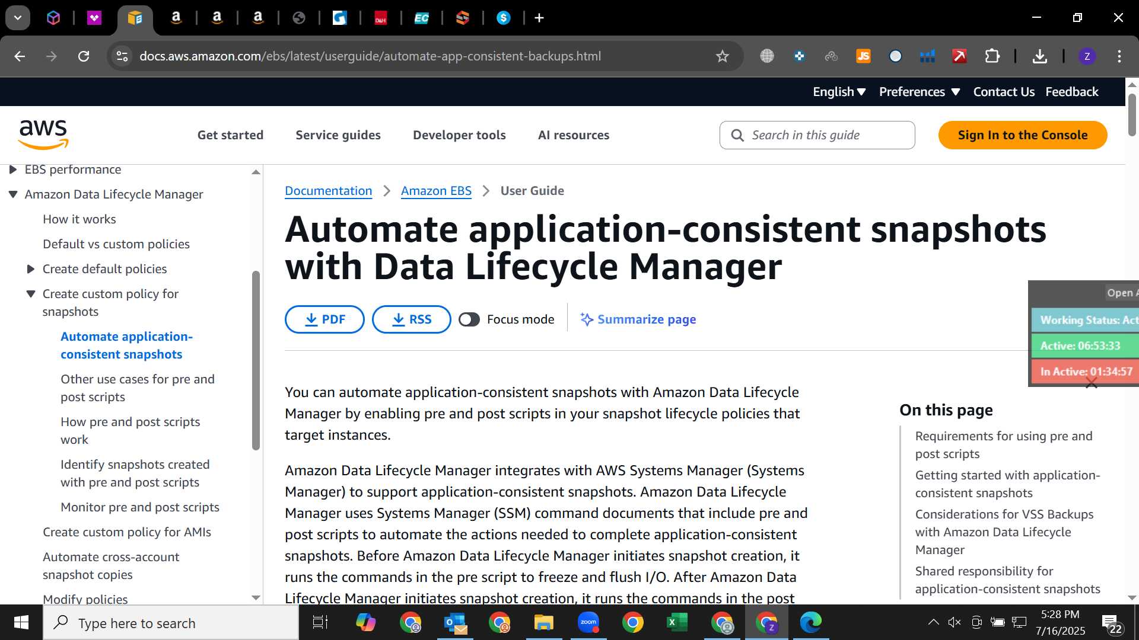Jump to Getting started with application-consistent snapshots

click(1007, 484)
